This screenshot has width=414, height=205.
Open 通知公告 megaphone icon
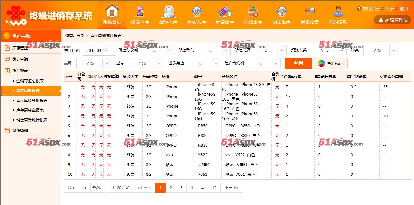(x=309, y=11)
